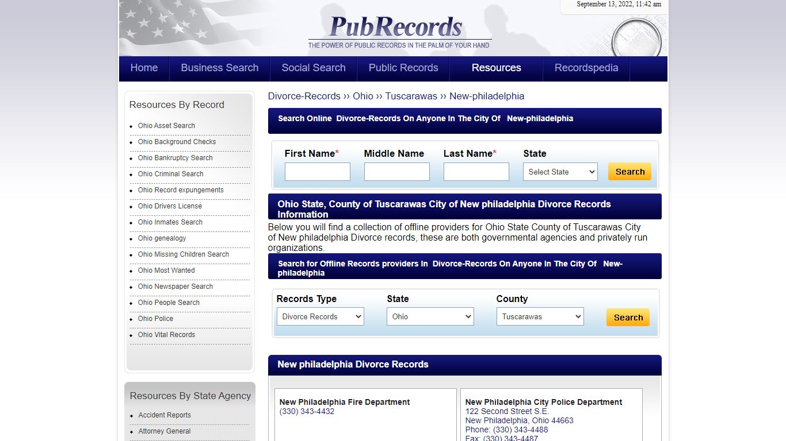This screenshot has width=786, height=441.
Task: Follow the Divorce-Records breadcrumb link
Action: [x=304, y=96]
